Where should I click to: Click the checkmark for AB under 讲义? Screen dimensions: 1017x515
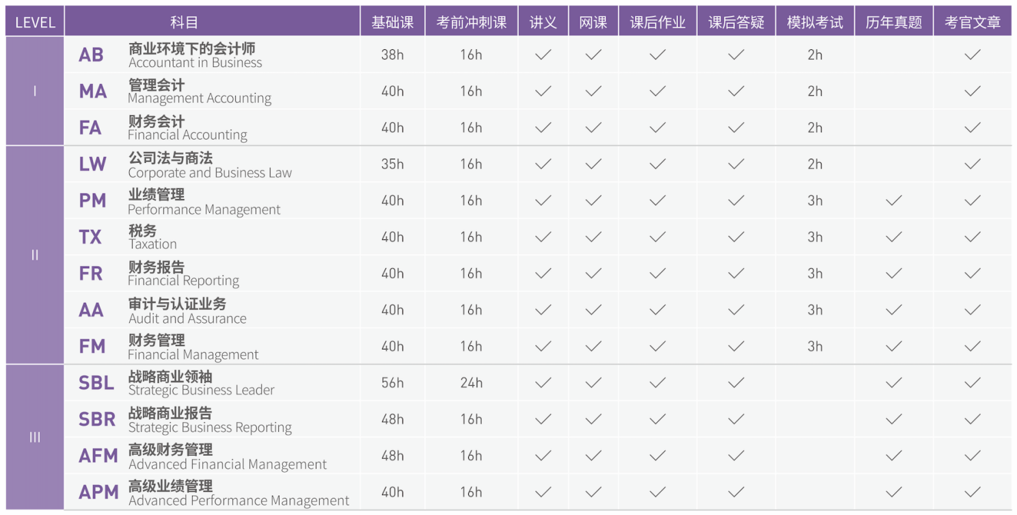543,55
